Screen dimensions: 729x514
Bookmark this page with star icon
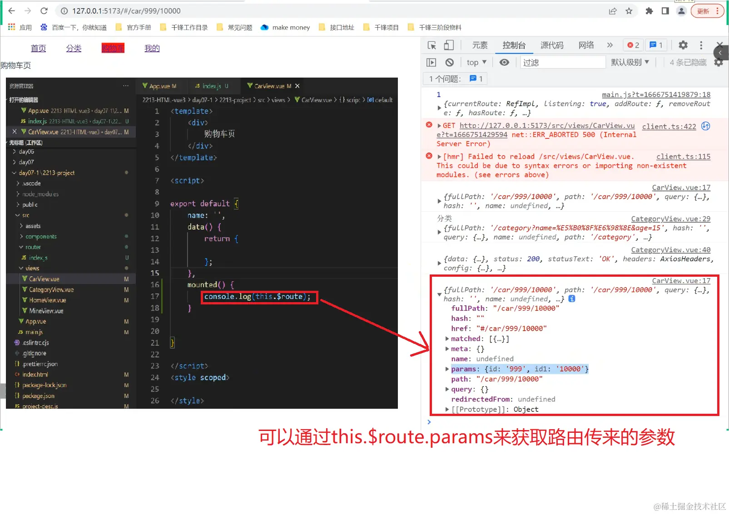(629, 11)
